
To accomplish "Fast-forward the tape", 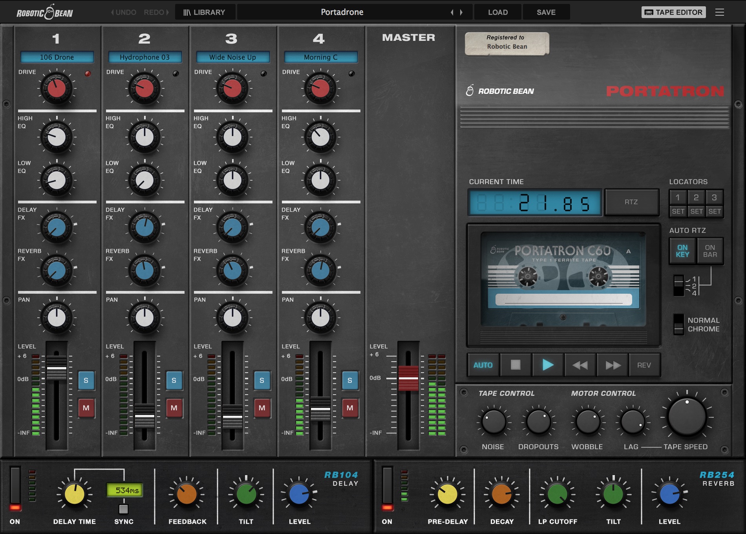I will click(613, 365).
